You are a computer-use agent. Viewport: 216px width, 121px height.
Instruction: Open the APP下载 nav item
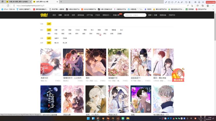click(x=90, y=15)
